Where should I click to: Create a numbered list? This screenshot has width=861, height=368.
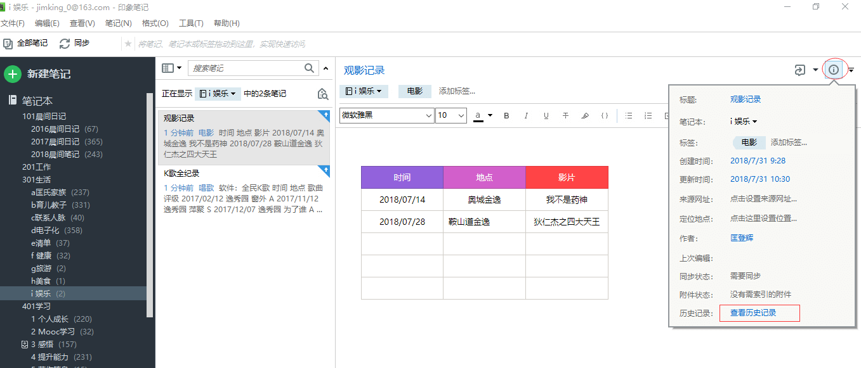[647, 115]
